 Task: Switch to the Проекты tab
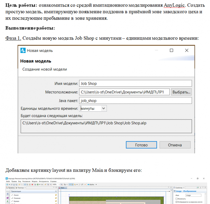click(10, 188)
